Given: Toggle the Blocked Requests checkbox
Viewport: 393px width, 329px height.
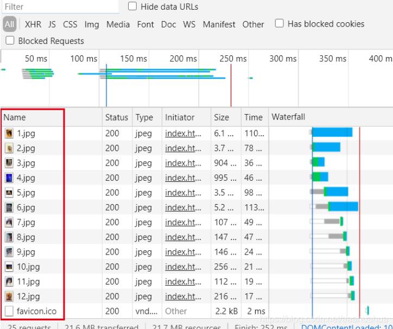Looking at the screenshot, I should click(10, 41).
